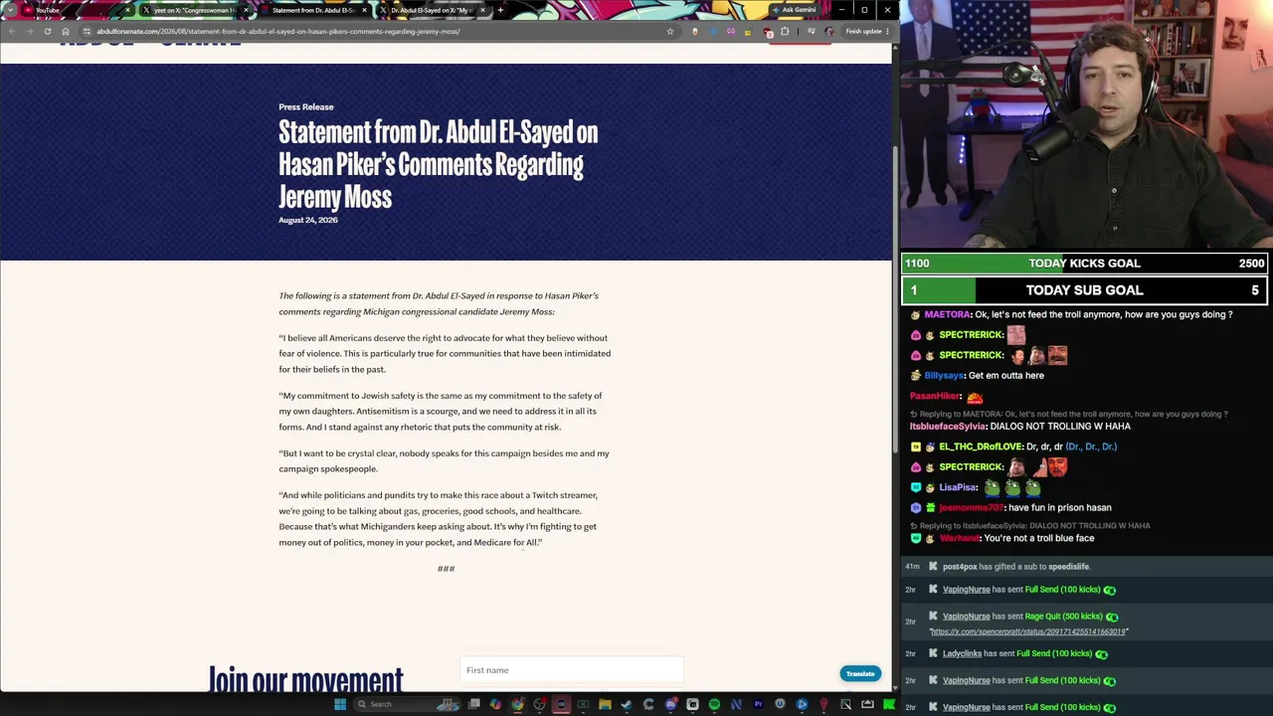Click the Translate button
The height and width of the screenshot is (716, 1273).
(860, 673)
